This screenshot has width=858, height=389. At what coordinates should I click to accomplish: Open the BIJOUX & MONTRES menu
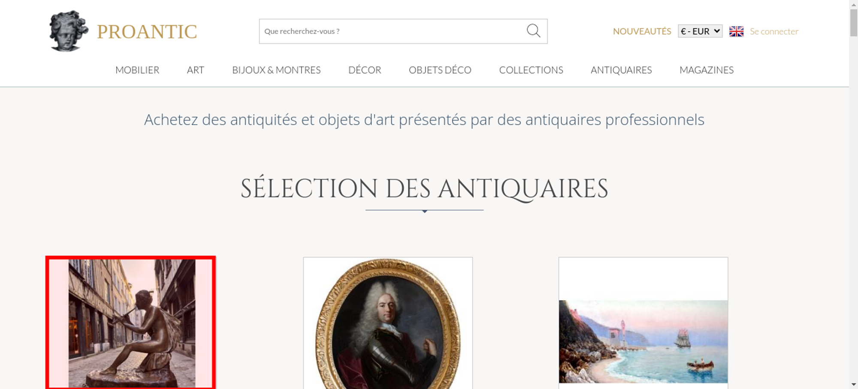point(276,70)
